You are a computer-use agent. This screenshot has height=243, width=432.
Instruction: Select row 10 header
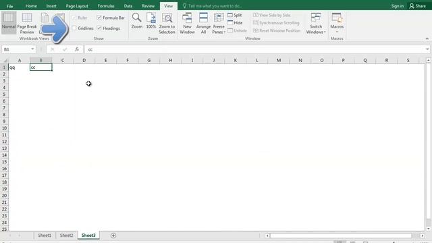pyautogui.click(x=5, y=128)
